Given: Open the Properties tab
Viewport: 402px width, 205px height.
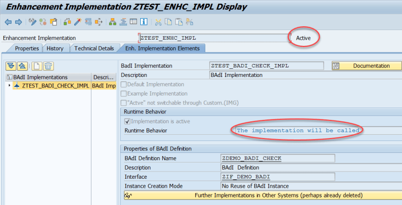Looking at the screenshot, I should 27,48.
